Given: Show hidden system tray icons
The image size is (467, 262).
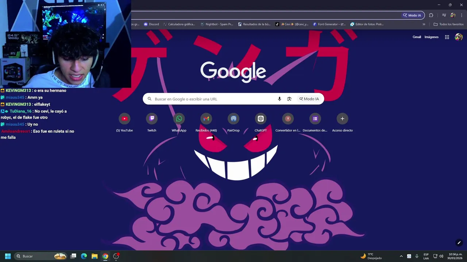Looking at the screenshot, I should coord(401,256).
